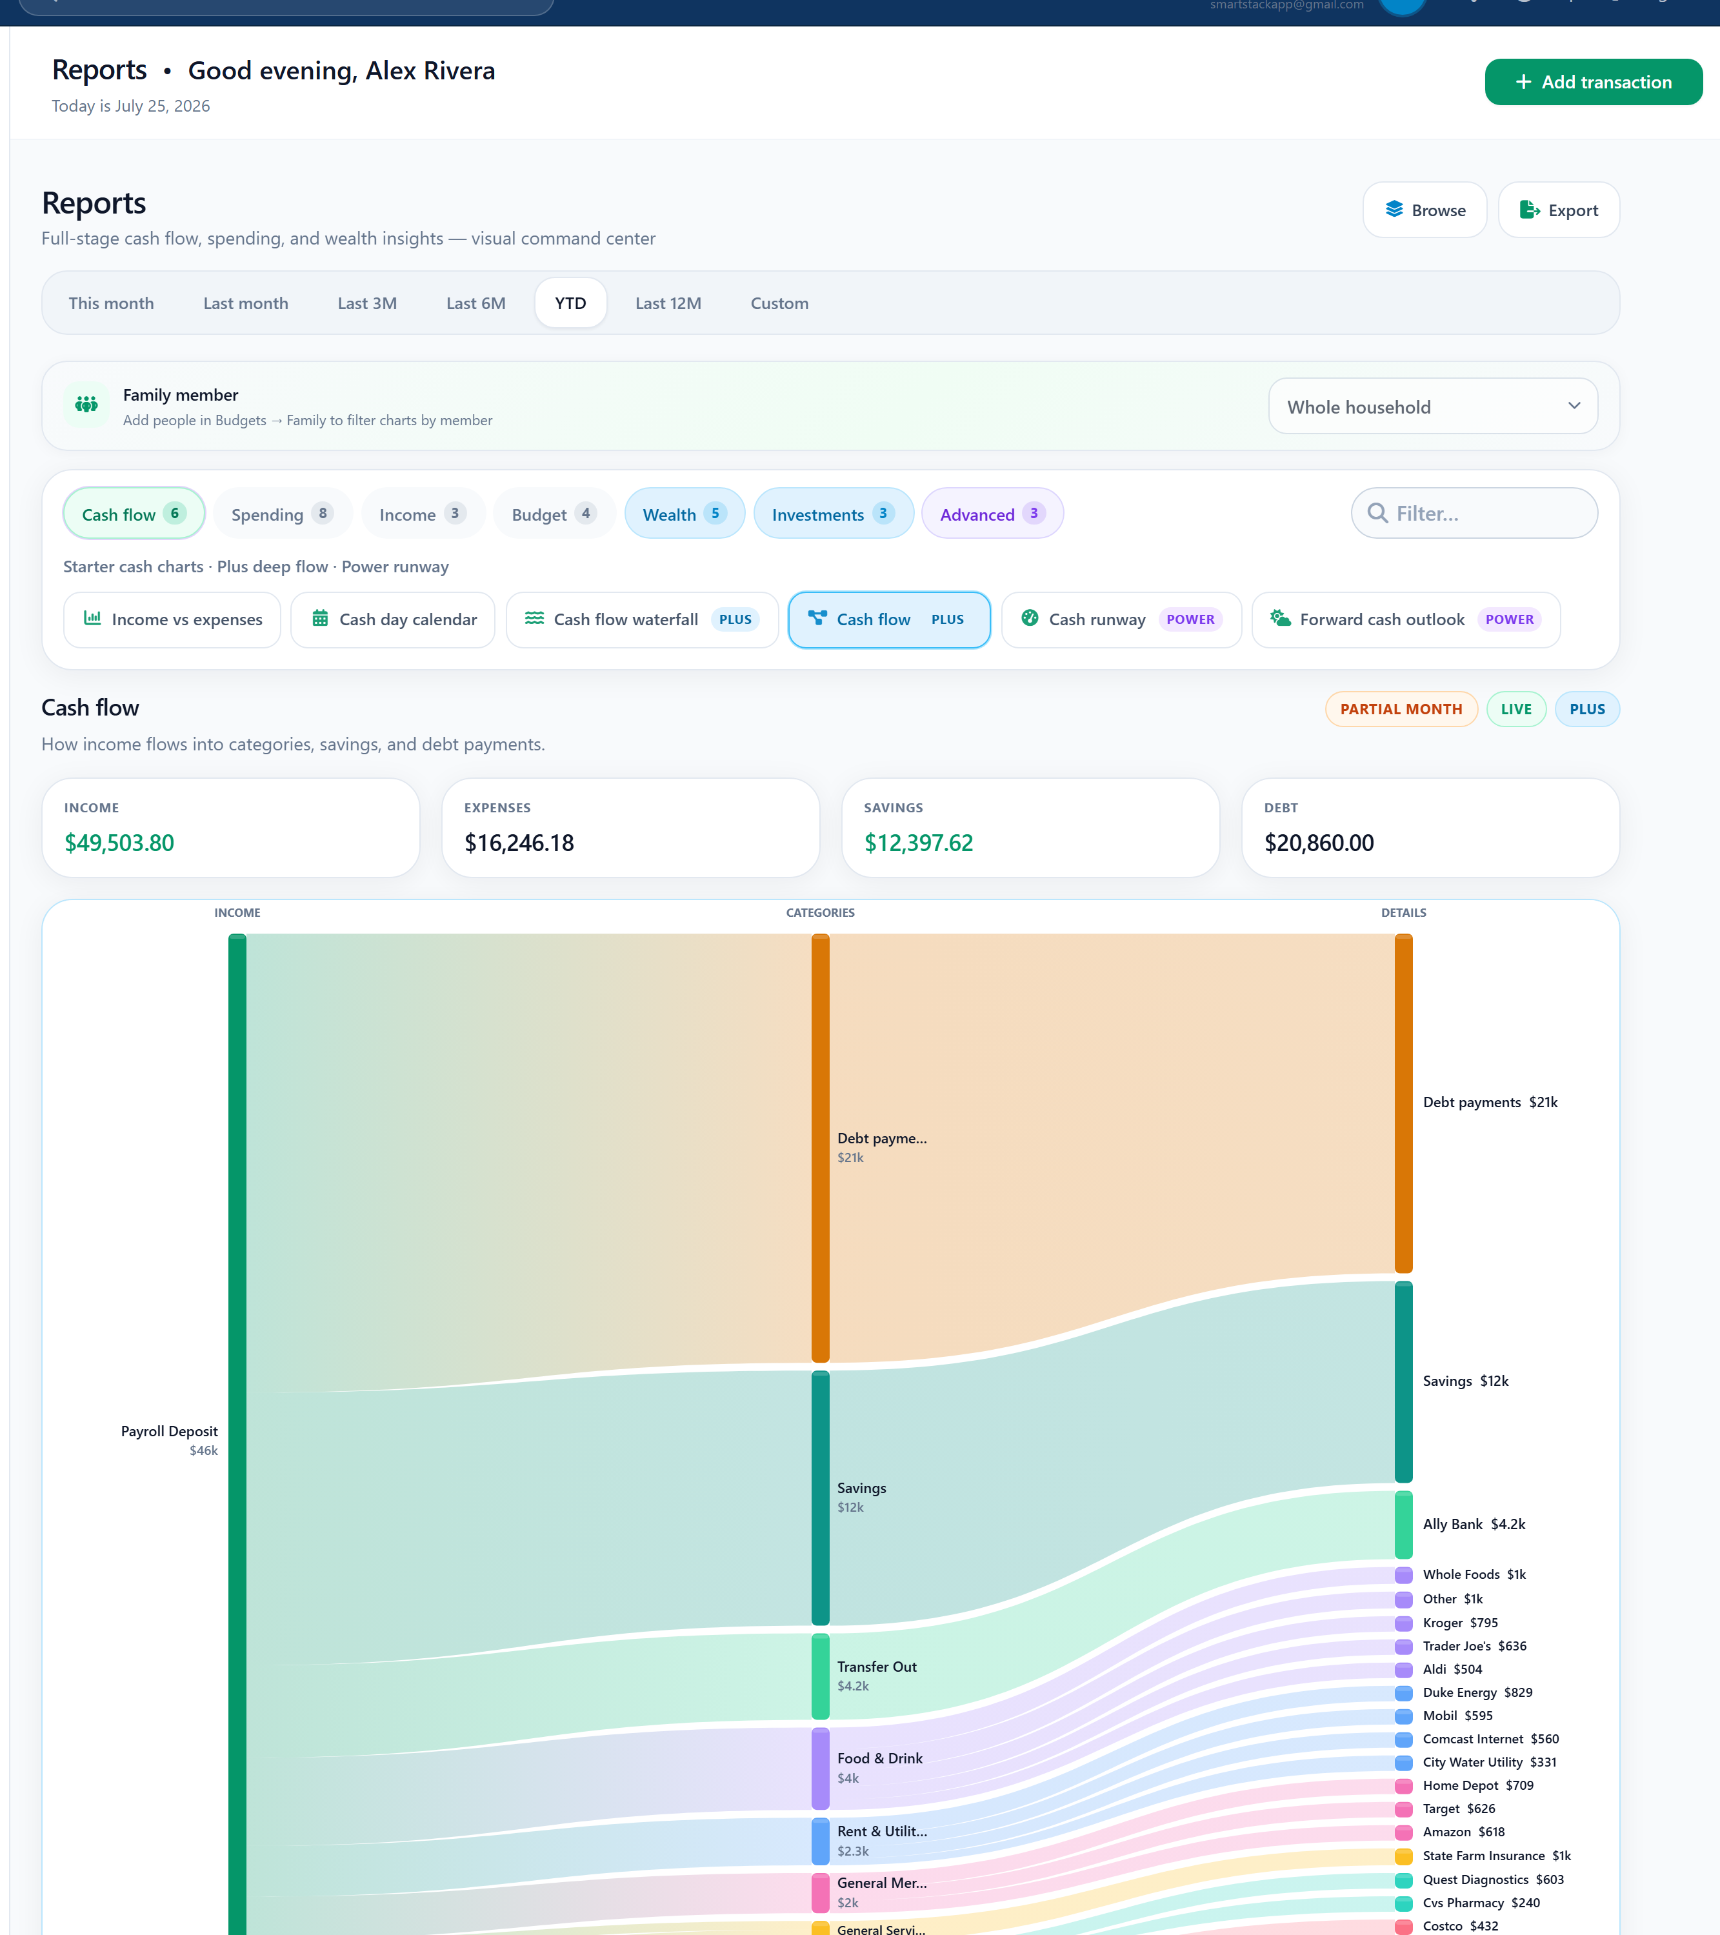
Task: Click the Quest Diagnostics $603 detail label
Action: [x=1493, y=1879]
